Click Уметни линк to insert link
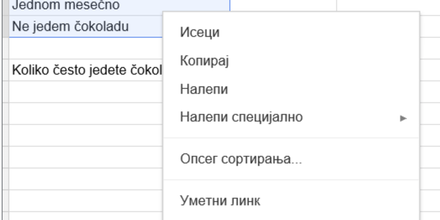Screen dimensions: 440x220 220,201
